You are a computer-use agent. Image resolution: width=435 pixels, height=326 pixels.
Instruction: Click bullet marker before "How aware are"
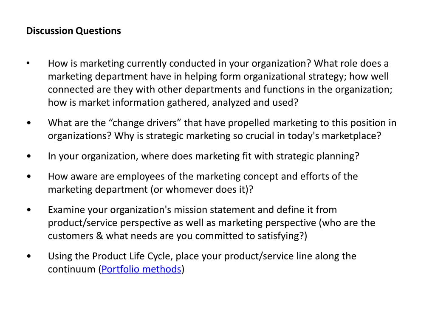point(28,176)
